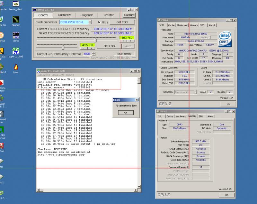Click the Super PI vertical scrollbar up arrow

[x=139, y=79]
